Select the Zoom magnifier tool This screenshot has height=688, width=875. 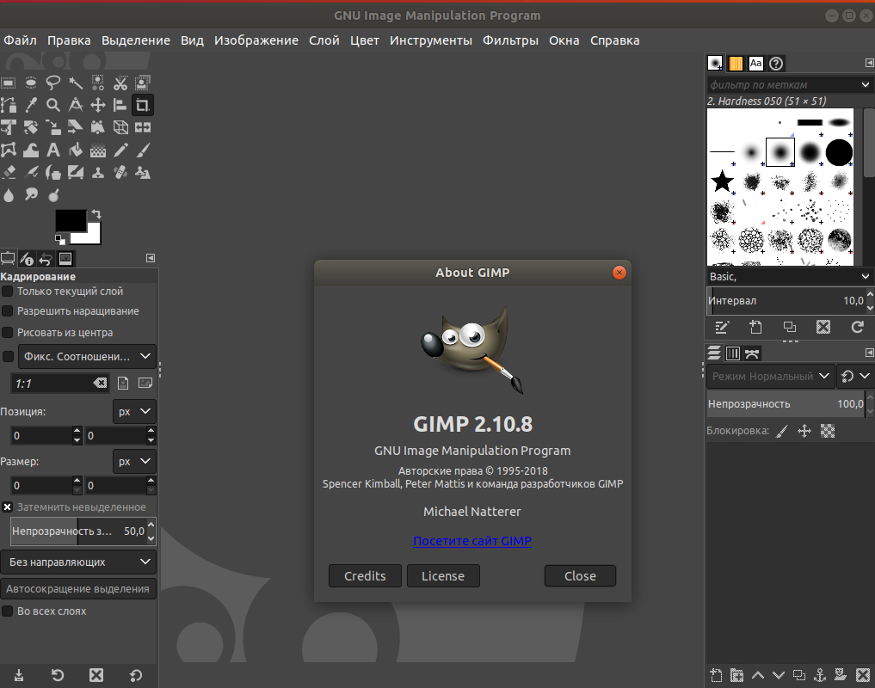53,105
